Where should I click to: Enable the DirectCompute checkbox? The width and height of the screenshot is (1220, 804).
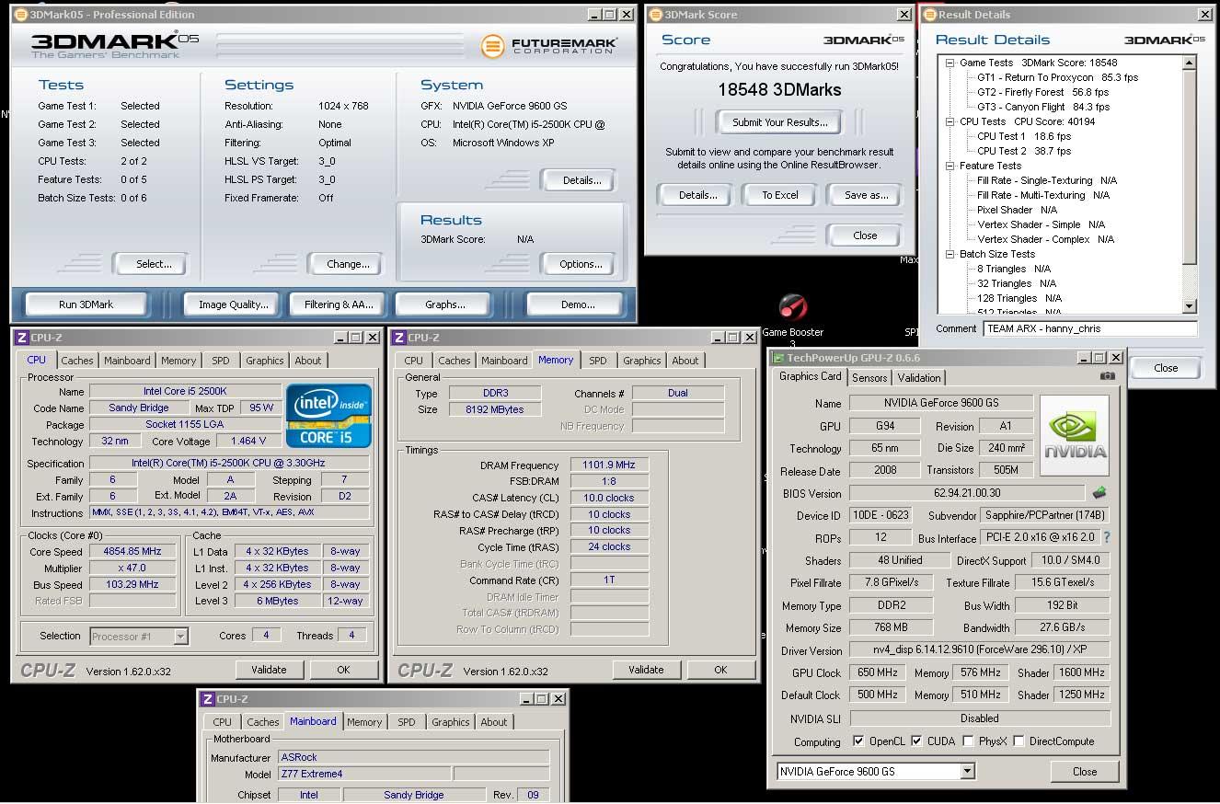[1019, 741]
